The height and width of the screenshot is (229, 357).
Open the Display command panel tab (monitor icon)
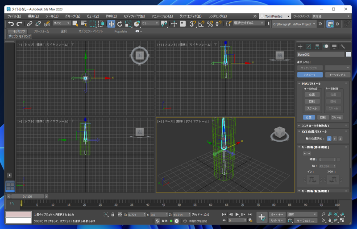tap(334, 47)
